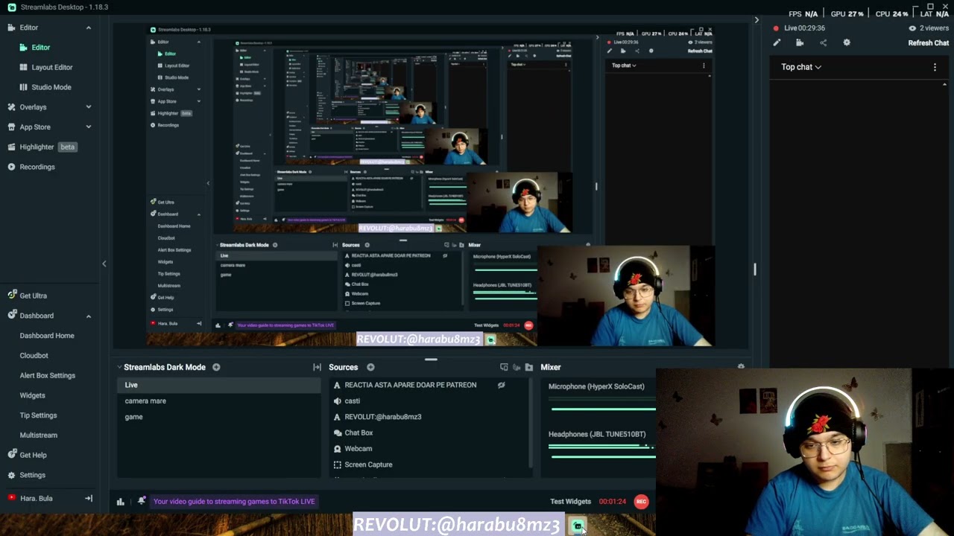Click the first icon in the Sources header
Screen dimensions: 954x536
[504, 367]
